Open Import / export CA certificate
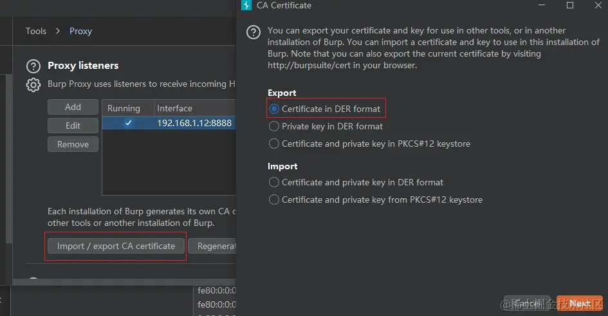This screenshot has width=608, height=316. [116, 246]
